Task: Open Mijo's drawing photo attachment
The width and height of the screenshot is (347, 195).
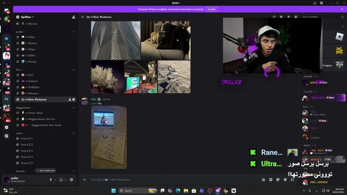Action: pos(109,137)
